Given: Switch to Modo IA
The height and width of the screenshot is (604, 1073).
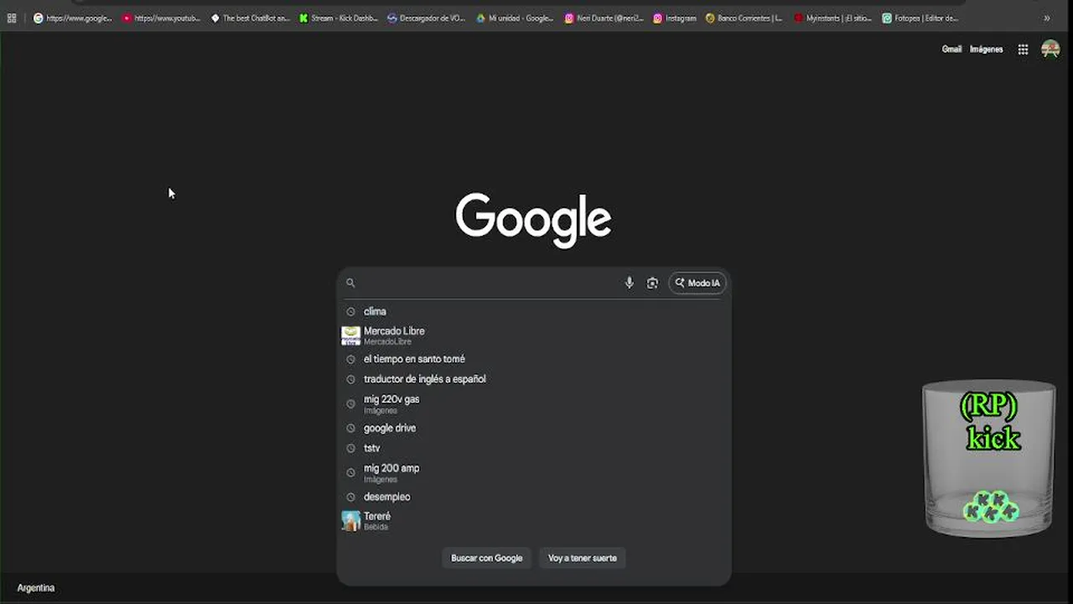Looking at the screenshot, I should [x=697, y=283].
